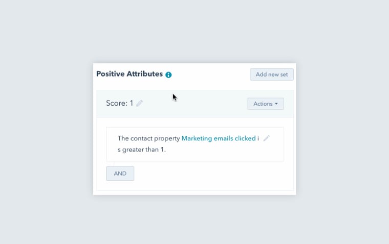
Task: Click the number 1 in the score
Action: tap(132, 103)
